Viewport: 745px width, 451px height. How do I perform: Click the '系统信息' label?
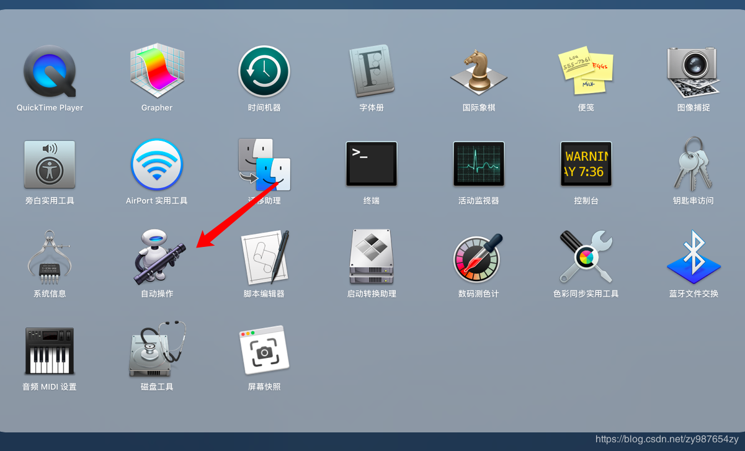[50, 294]
